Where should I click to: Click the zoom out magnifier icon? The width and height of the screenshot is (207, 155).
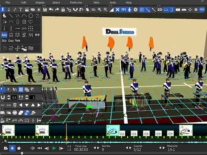point(105,9)
